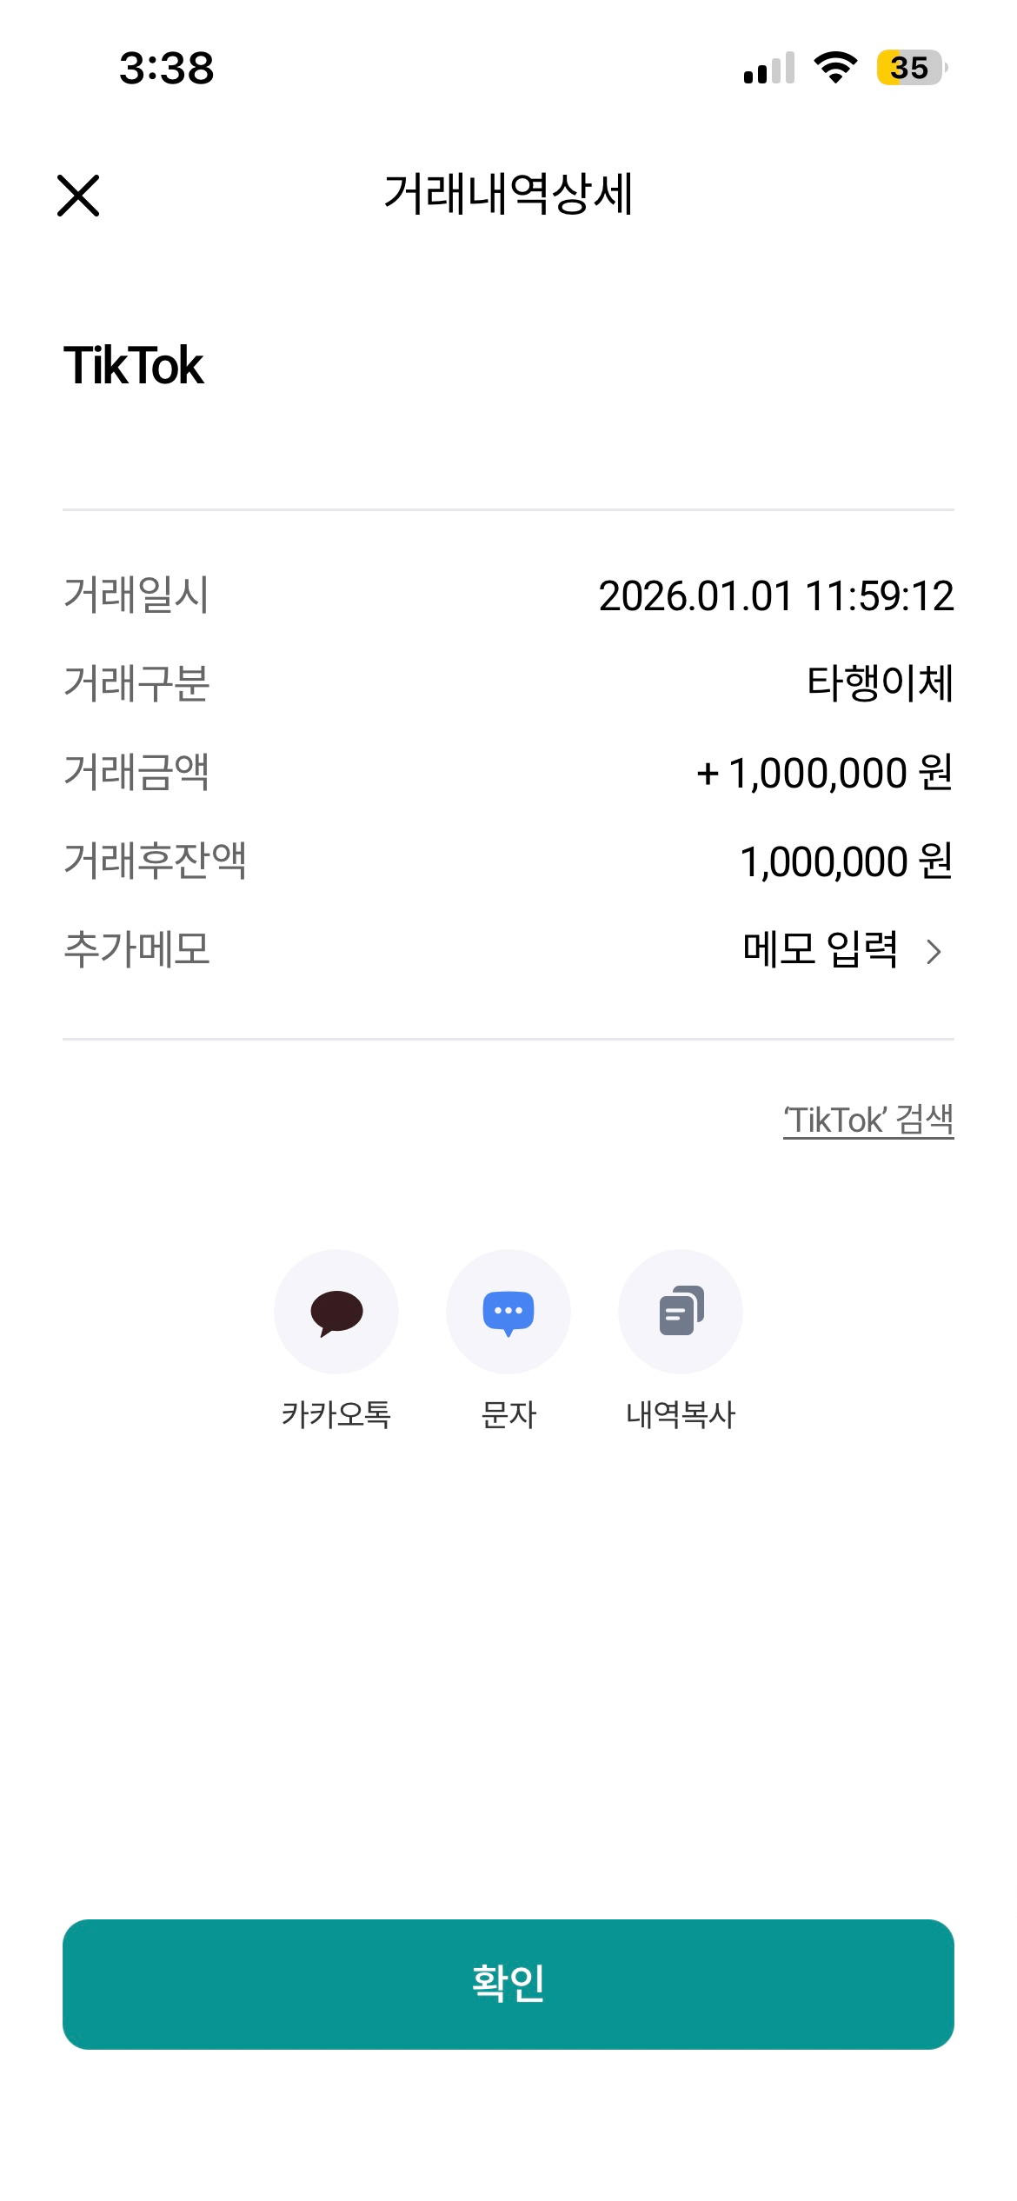Open the 'TikTok' 검색 search link
Screen dimensions: 1017x2201
pyautogui.click(x=868, y=1120)
